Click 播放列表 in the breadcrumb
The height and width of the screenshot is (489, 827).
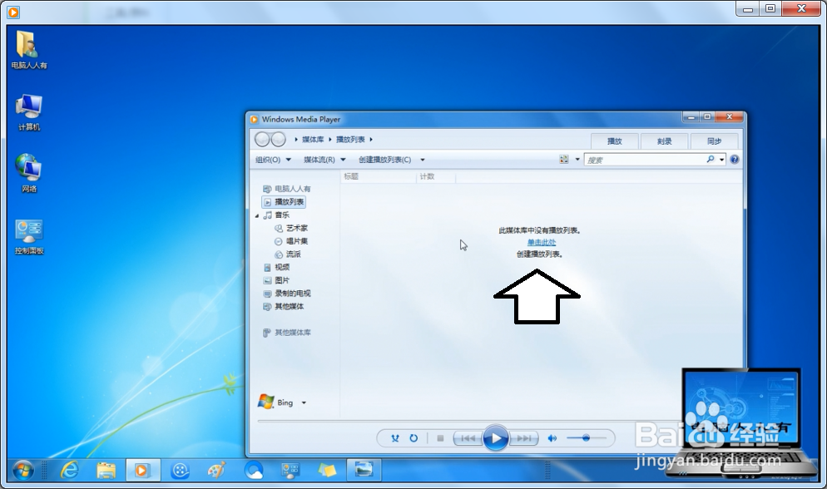pyautogui.click(x=350, y=140)
